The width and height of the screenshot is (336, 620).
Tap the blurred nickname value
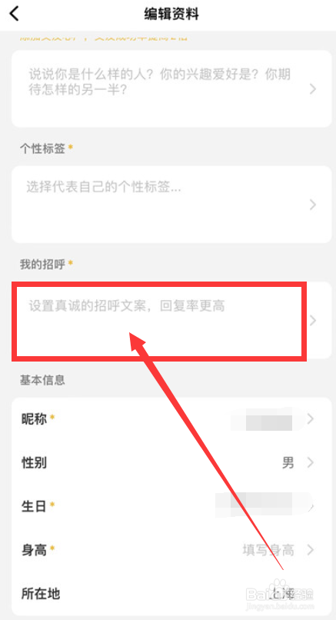point(263,418)
